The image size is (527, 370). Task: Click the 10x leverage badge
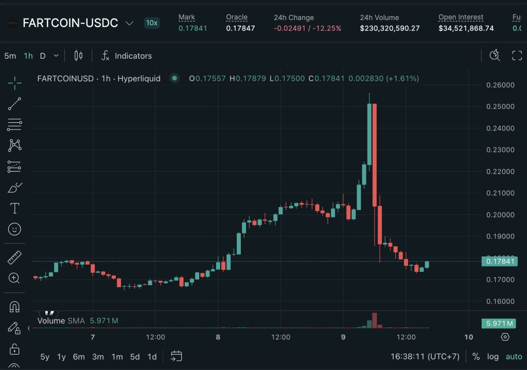151,23
